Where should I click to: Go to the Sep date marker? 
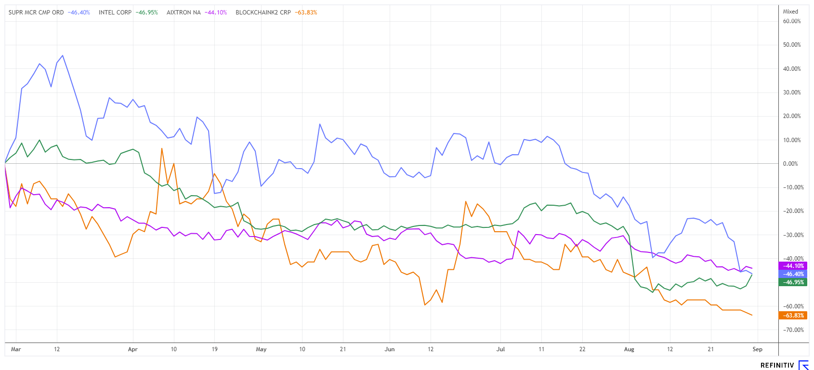pos(757,349)
